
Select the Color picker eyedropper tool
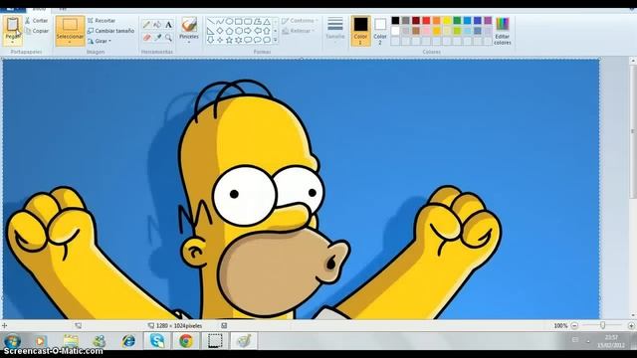pos(157,38)
